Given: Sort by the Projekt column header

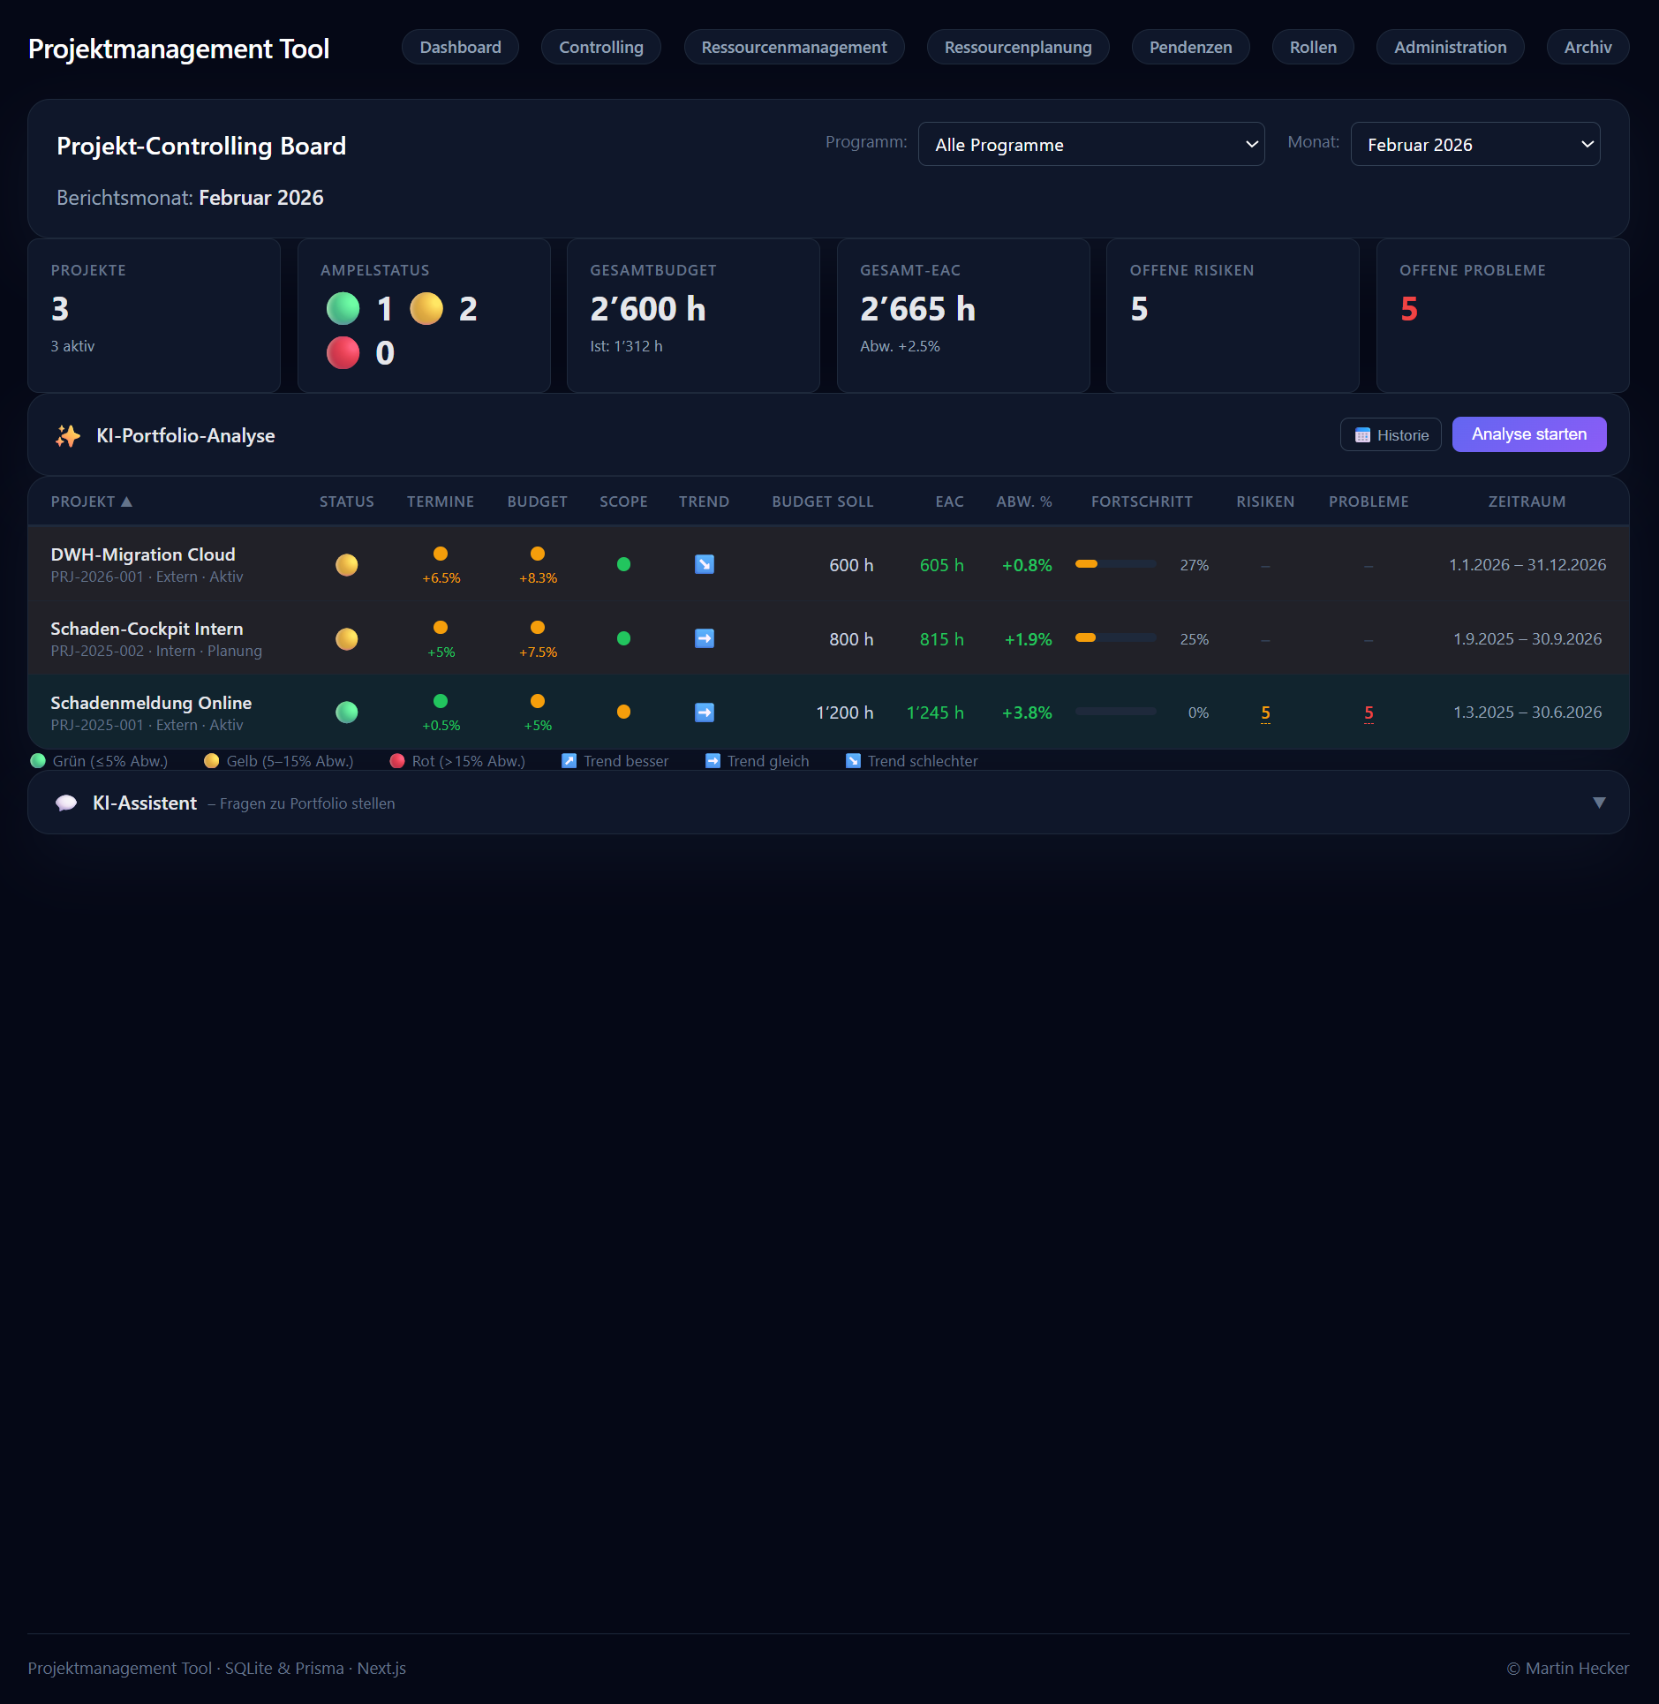Looking at the screenshot, I should click(x=92, y=501).
